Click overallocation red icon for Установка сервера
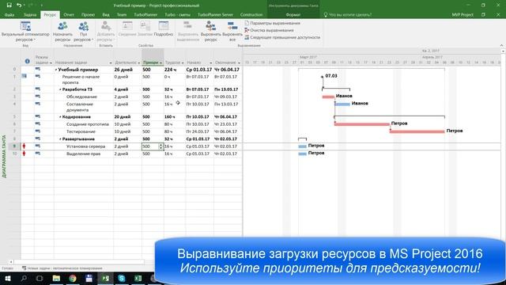 click(24, 146)
